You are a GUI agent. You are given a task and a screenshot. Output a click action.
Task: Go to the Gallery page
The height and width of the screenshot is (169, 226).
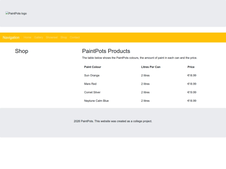pos(39,38)
